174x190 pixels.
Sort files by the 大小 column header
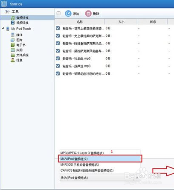(x=121, y=22)
